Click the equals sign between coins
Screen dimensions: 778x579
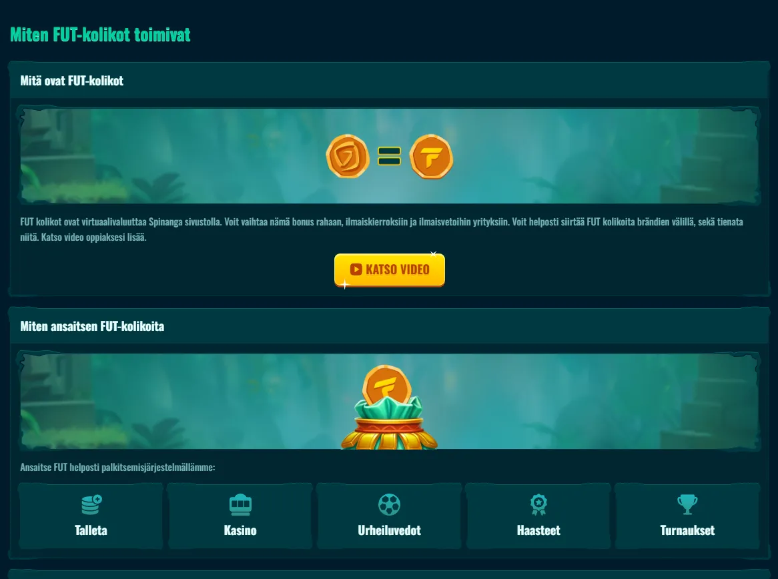tap(390, 156)
